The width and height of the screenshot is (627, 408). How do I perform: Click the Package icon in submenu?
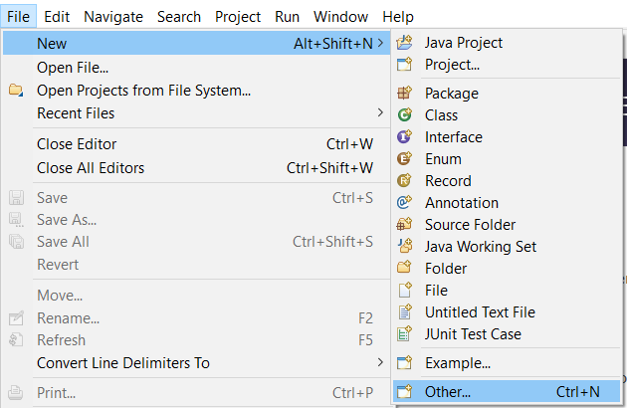click(404, 94)
